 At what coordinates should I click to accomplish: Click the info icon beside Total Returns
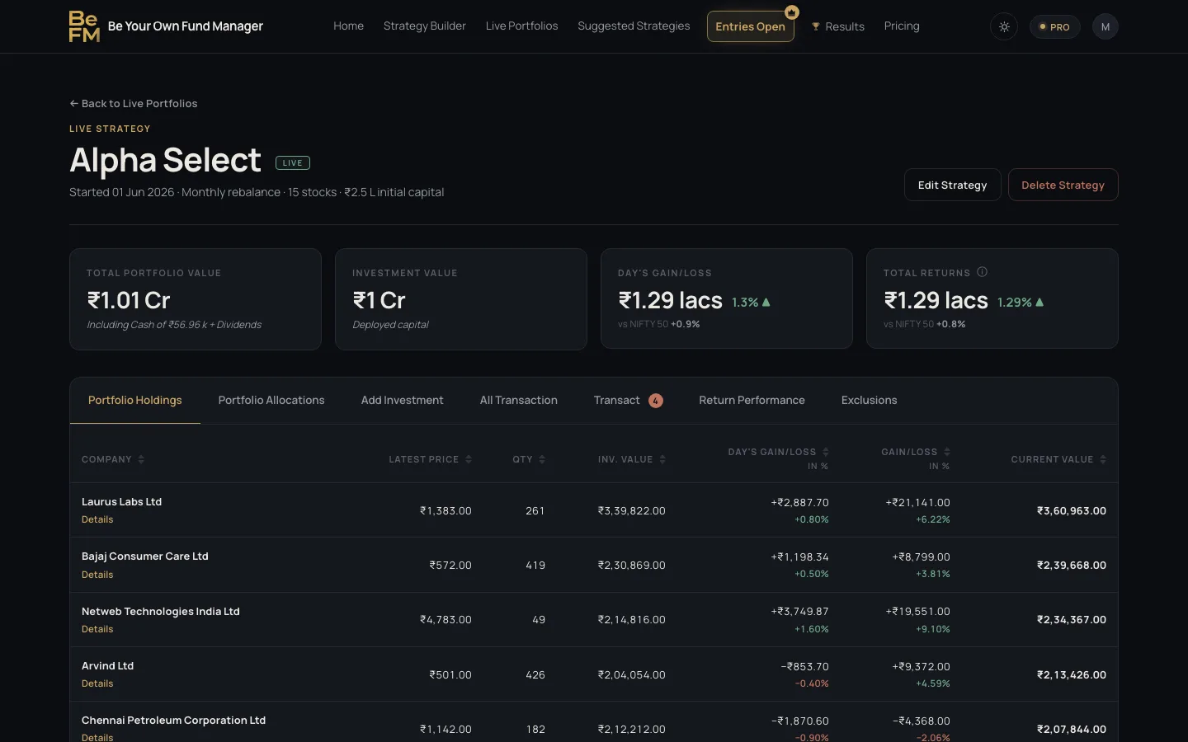pos(982,272)
